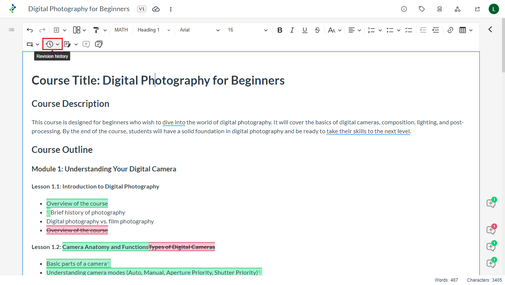This screenshot has width=505, height=285.
Task: Click the V1 version badge
Action: (x=141, y=9)
